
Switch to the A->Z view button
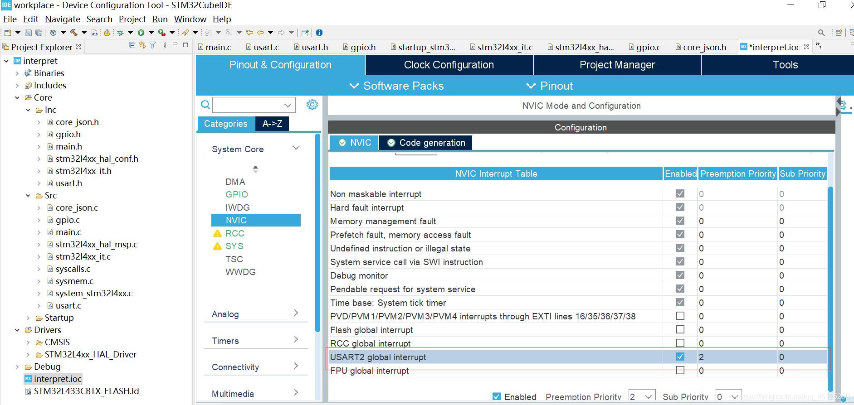tap(272, 124)
